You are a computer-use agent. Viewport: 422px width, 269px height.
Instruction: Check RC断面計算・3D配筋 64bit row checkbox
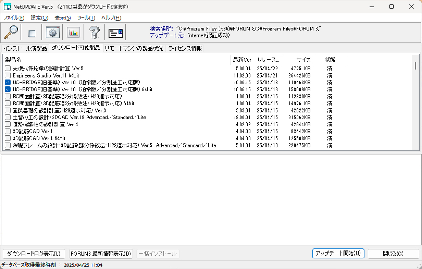(x=8, y=103)
